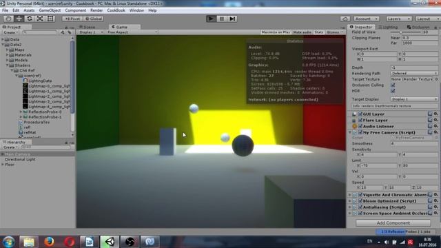Disable Audio Listener component
Viewport: 441px width, 248px height.
pos(360,126)
